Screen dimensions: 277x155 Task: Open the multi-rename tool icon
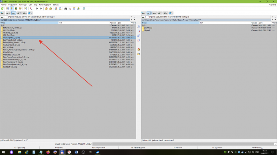pyautogui.click(x=70, y=8)
